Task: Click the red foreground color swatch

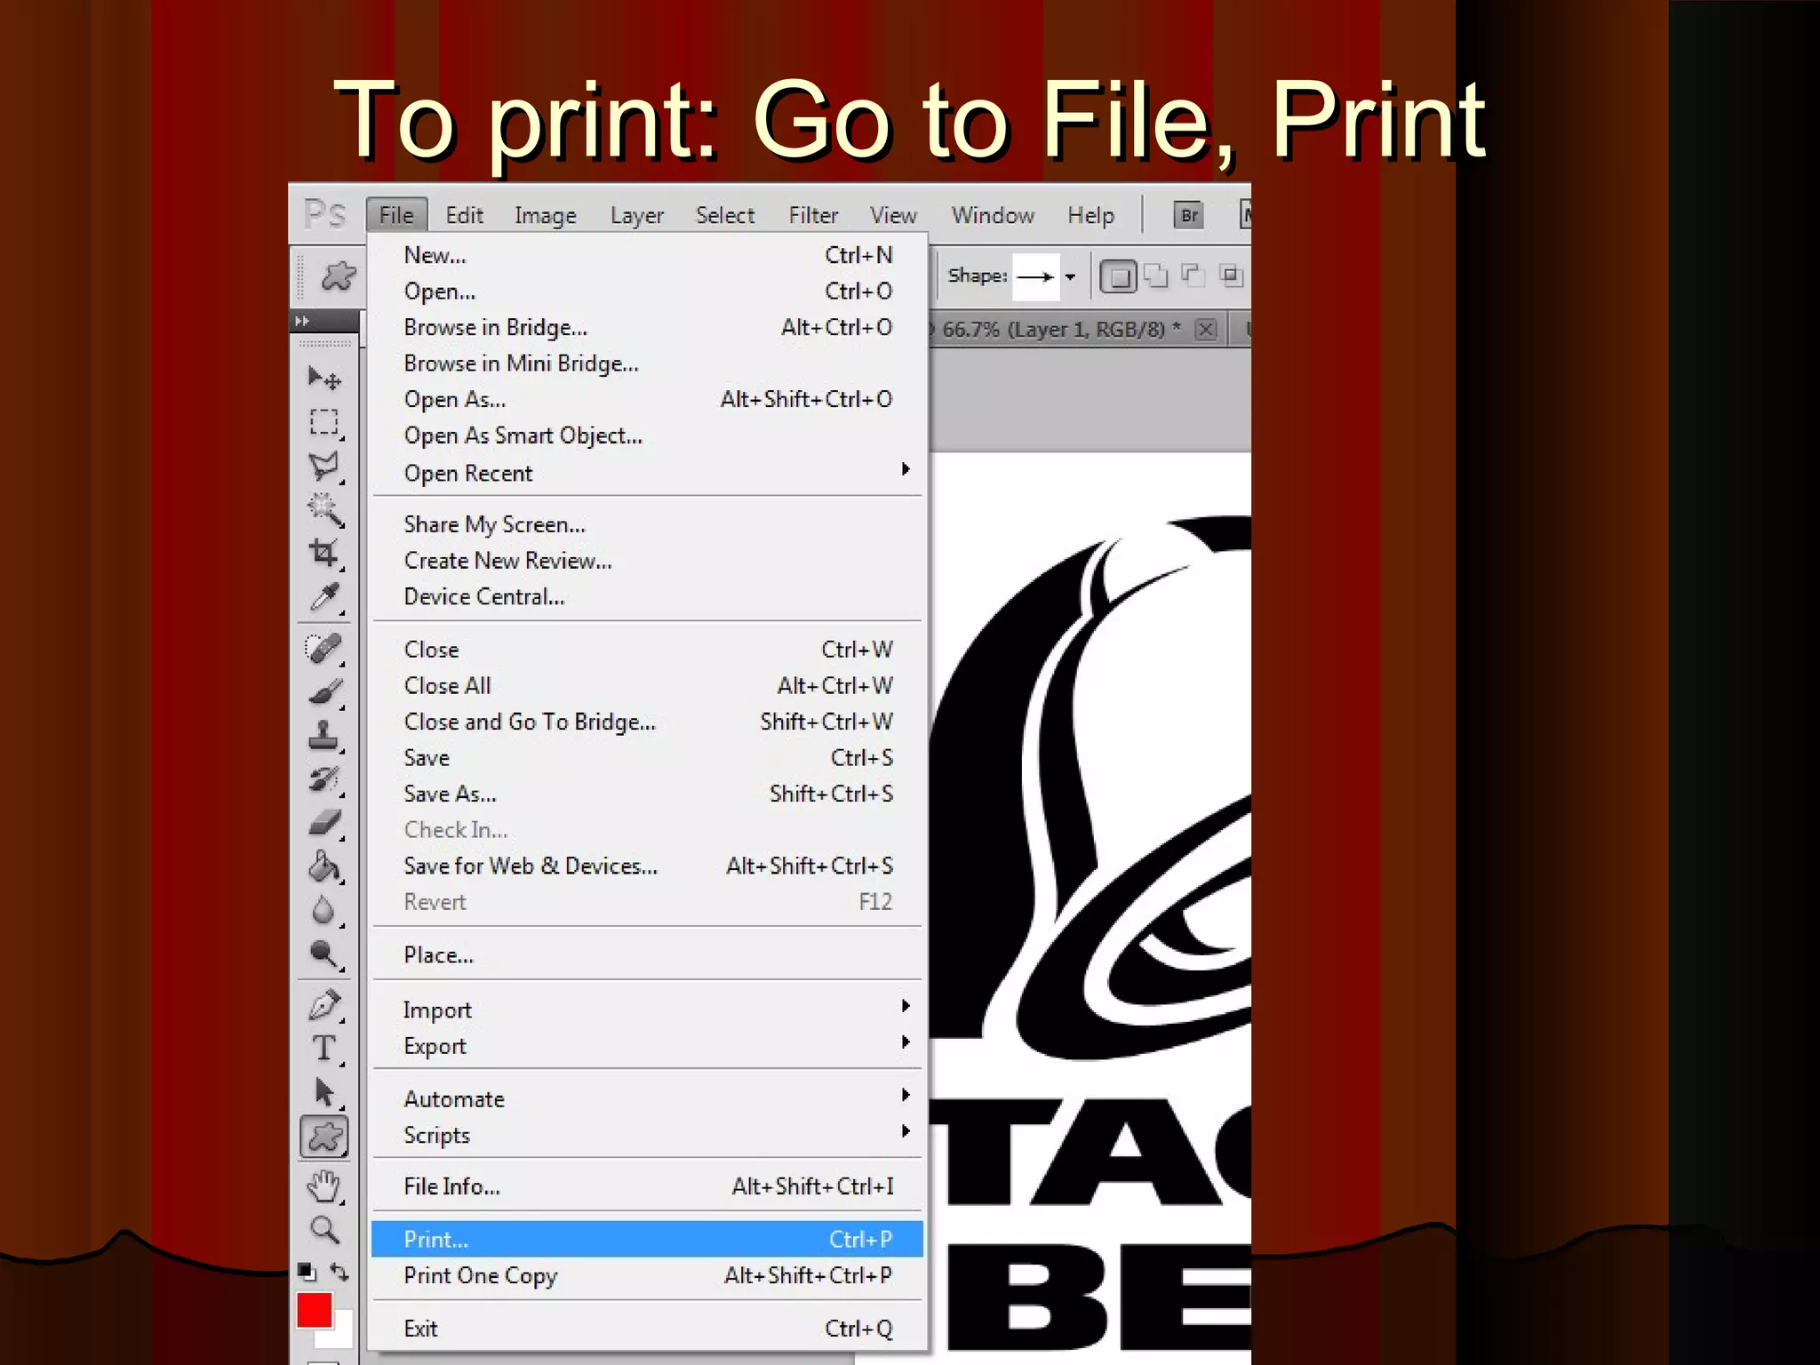Action: tap(313, 1309)
